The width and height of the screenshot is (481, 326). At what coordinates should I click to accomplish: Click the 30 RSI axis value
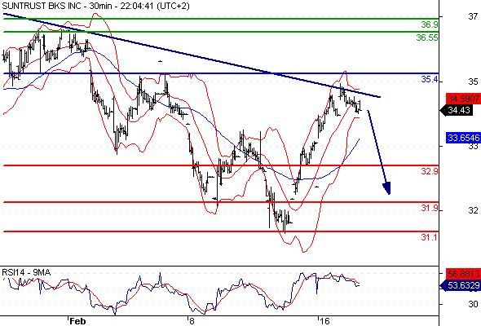click(473, 304)
